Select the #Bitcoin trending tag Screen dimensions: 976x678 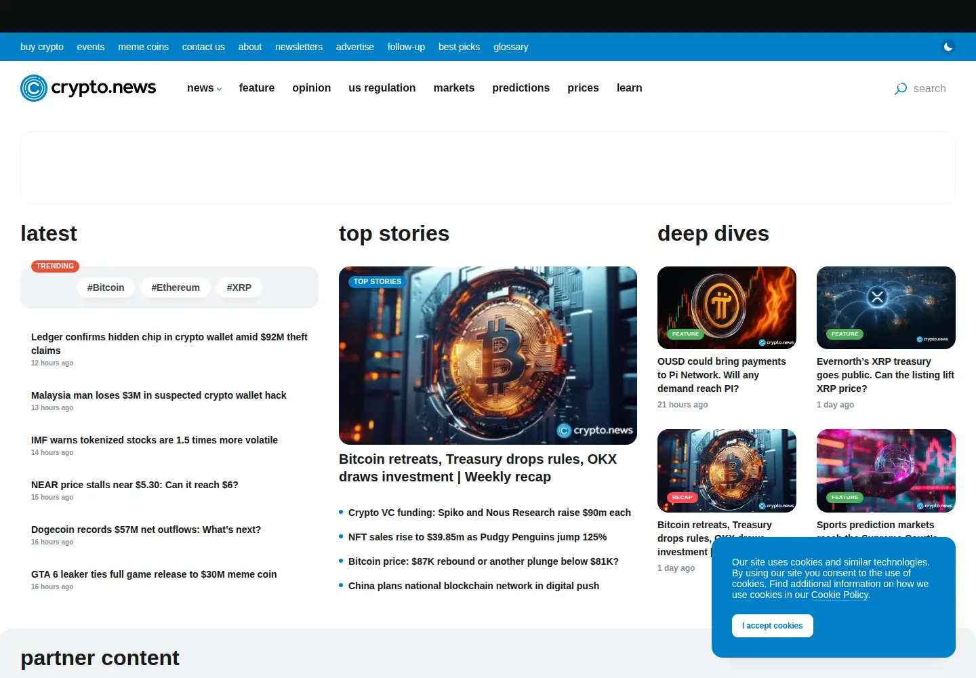click(106, 287)
